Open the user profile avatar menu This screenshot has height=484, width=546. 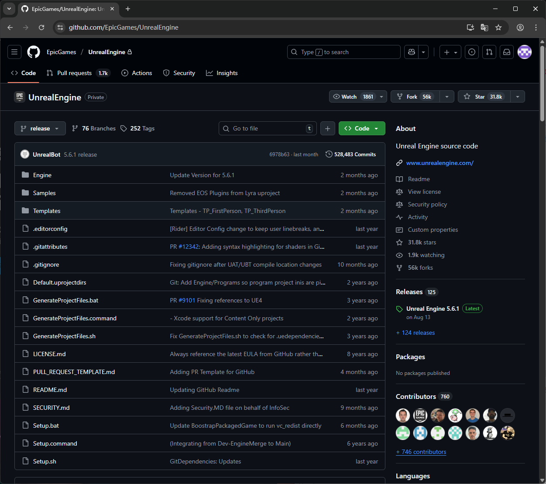coord(525,52)
